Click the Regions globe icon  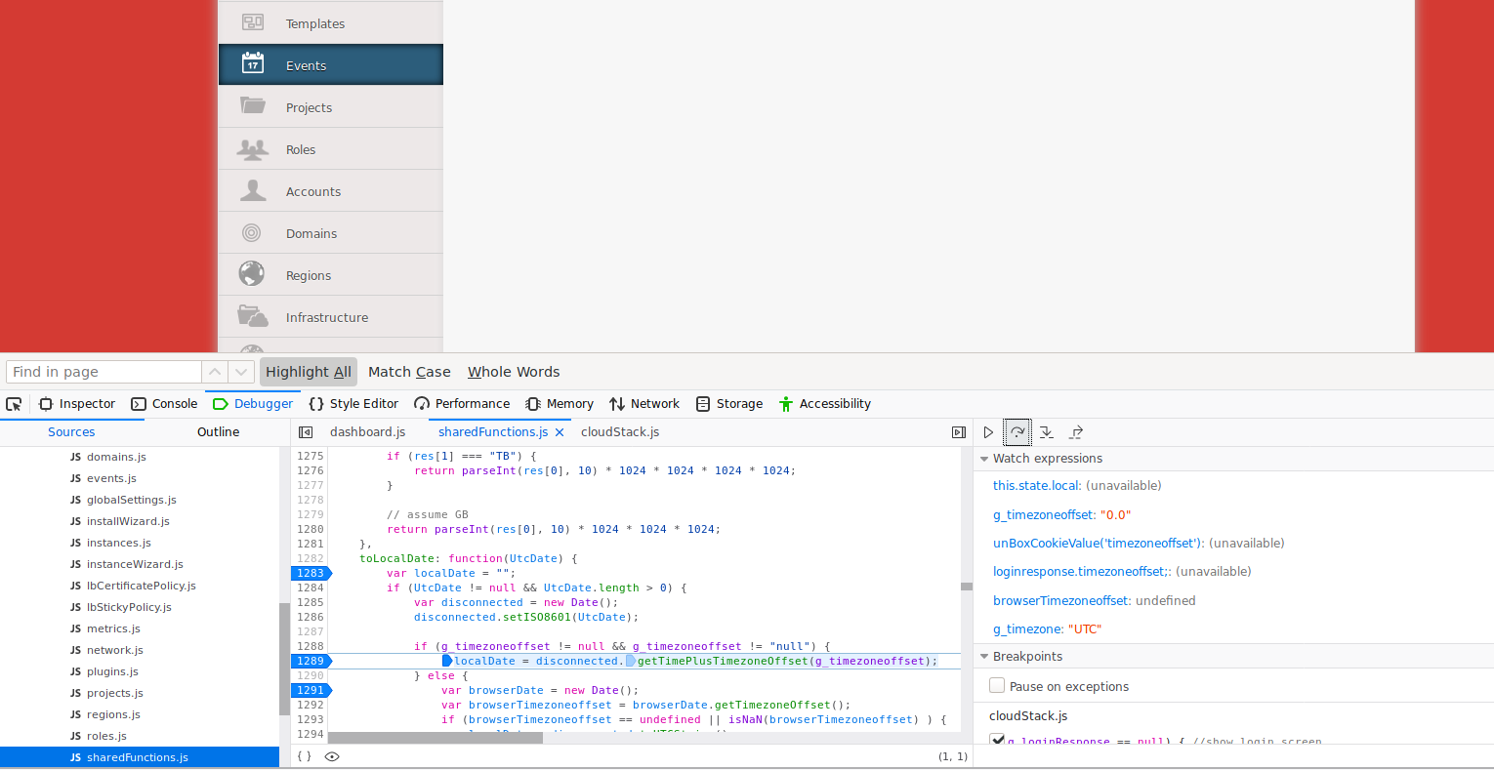252,274
